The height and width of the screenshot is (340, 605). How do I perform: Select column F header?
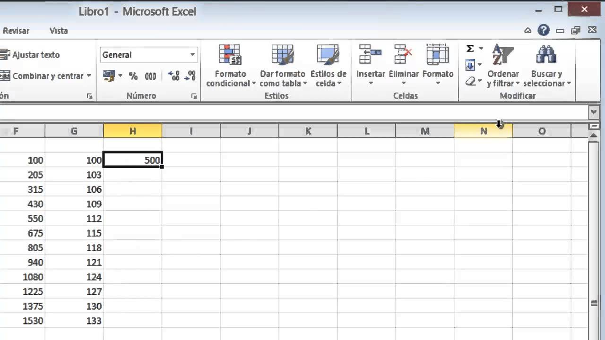tap(22, 131)
